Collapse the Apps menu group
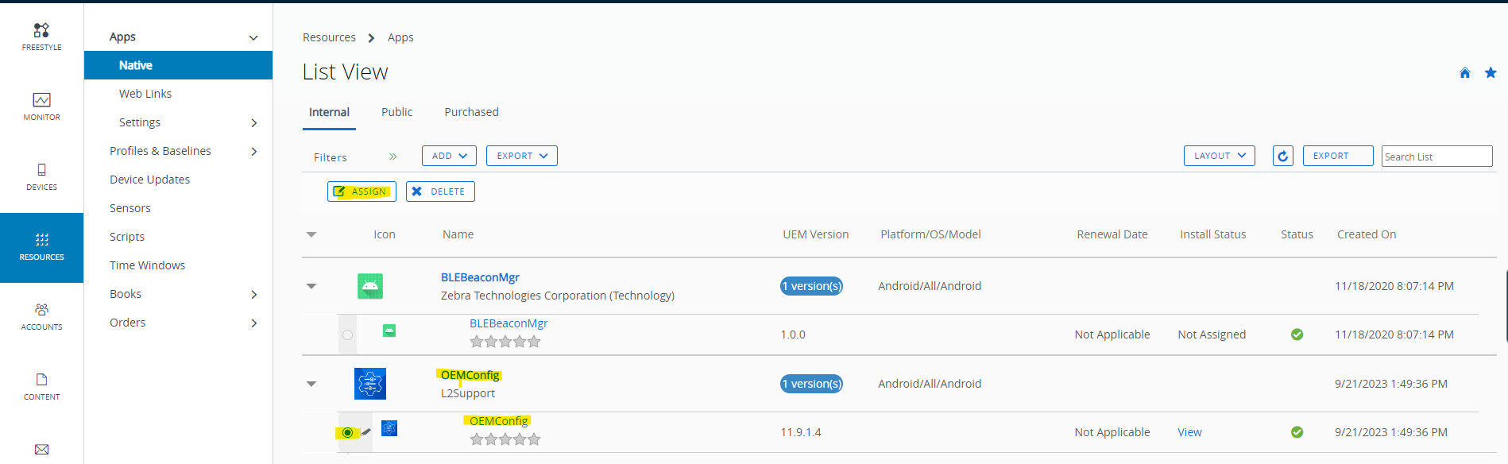This screenshot has width=1508, height=464. pyautogui.click(x=253, y=37)
